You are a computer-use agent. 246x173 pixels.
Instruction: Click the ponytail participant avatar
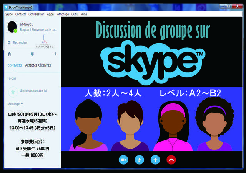pos(88,125)
